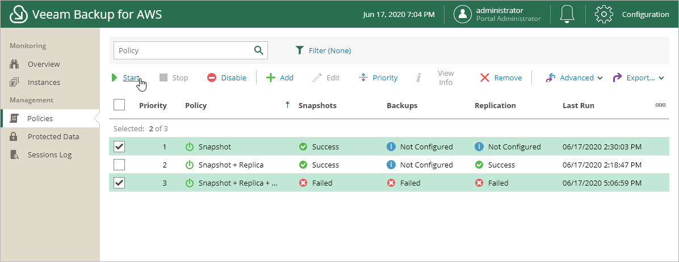Viewport: 679px width, 262px height.
Task: Click the Sort ascending arrow in Policy column
Action: (287, 105)
